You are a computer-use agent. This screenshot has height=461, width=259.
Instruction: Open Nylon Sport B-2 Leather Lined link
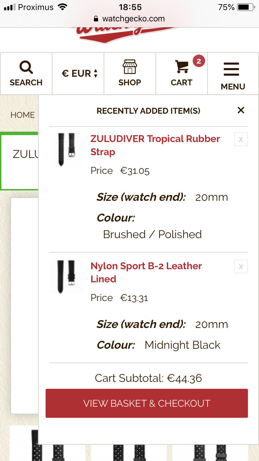tap(146, 272)
